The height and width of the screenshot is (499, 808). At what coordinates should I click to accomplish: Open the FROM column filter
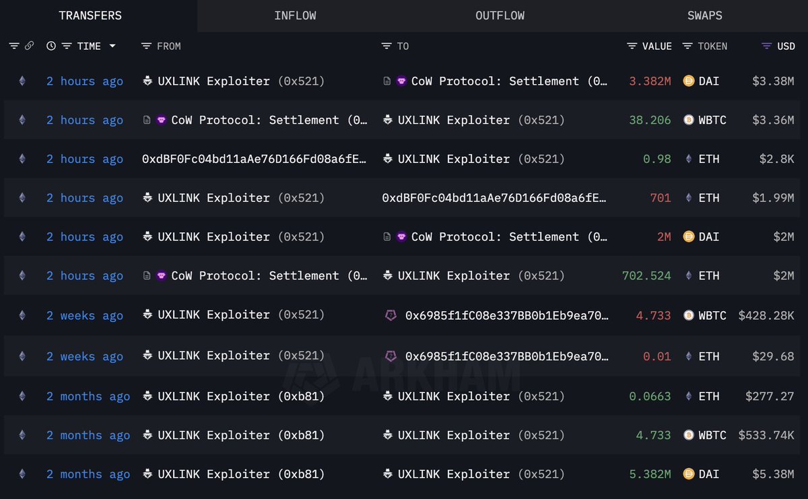click(146, 46)
